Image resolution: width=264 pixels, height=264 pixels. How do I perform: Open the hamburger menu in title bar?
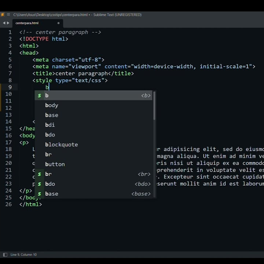click(x=8, y=15)
